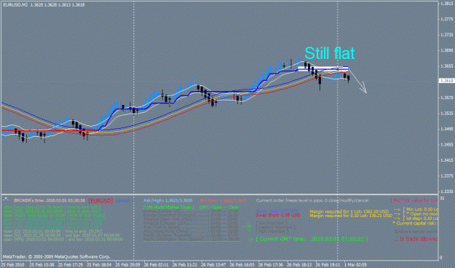
Task: Click the 1.3655 price axis label
Action: (x=447, y=66)
